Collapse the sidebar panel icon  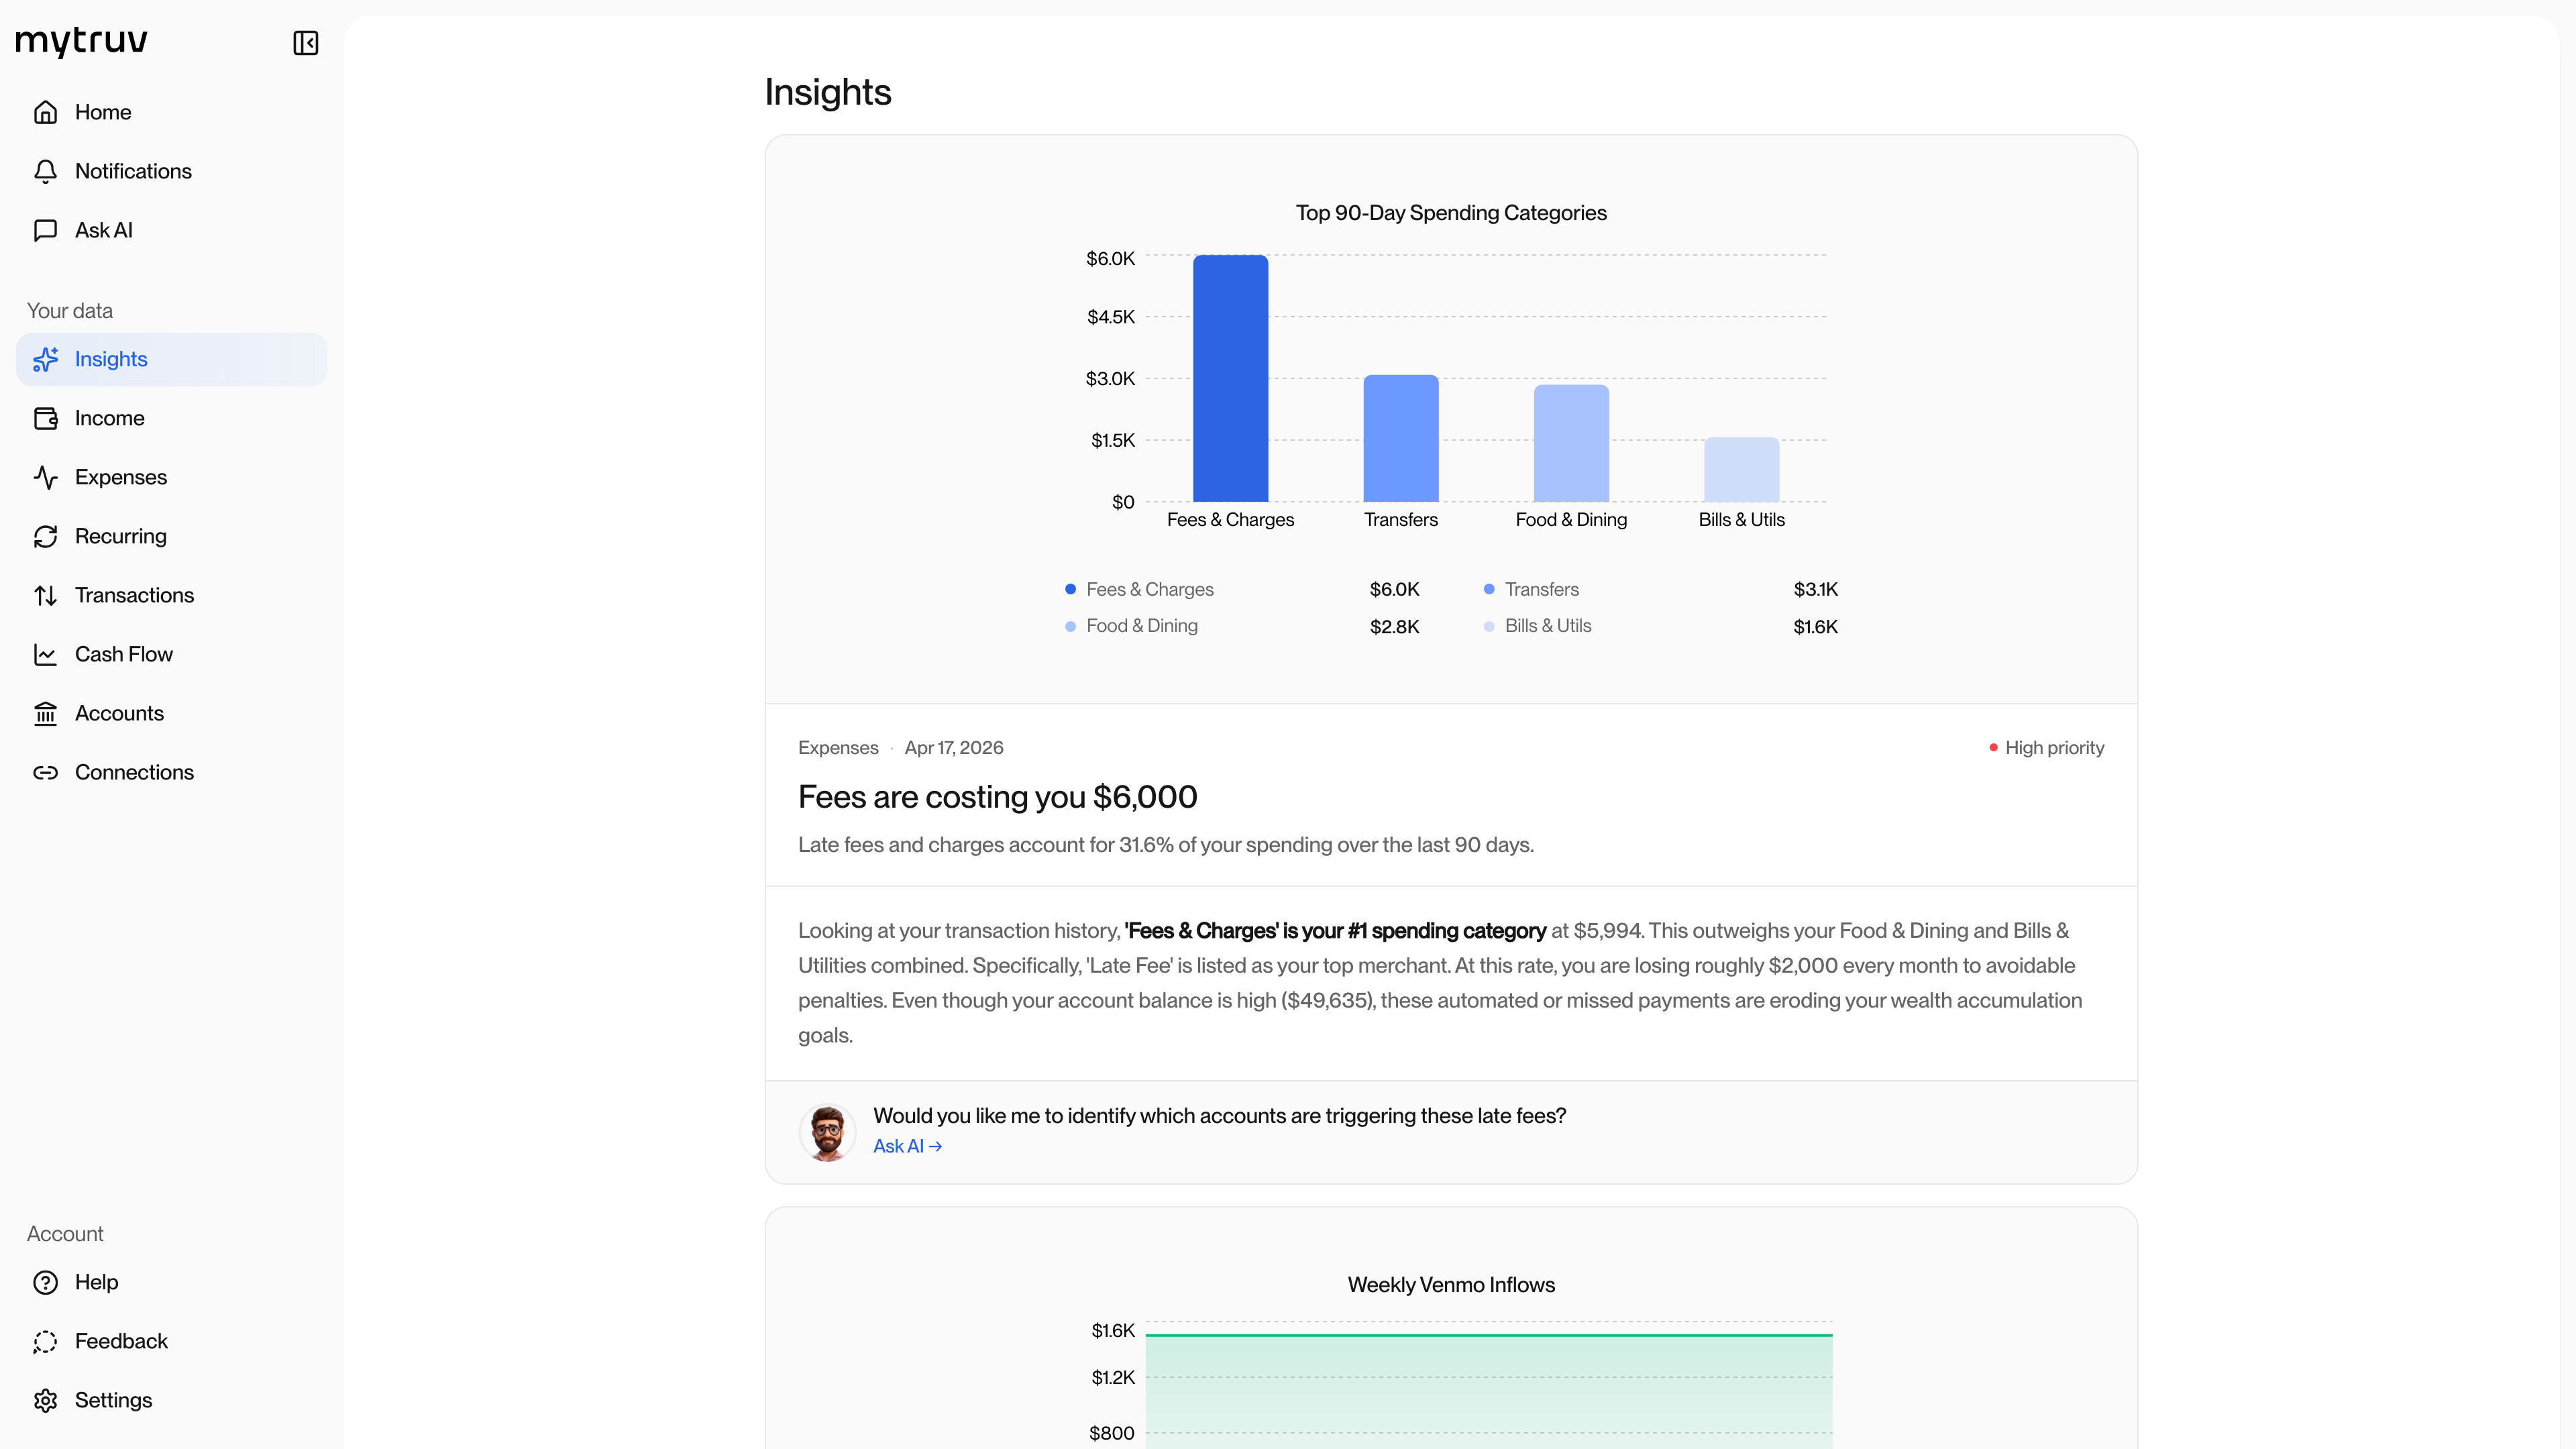(305, 43)
